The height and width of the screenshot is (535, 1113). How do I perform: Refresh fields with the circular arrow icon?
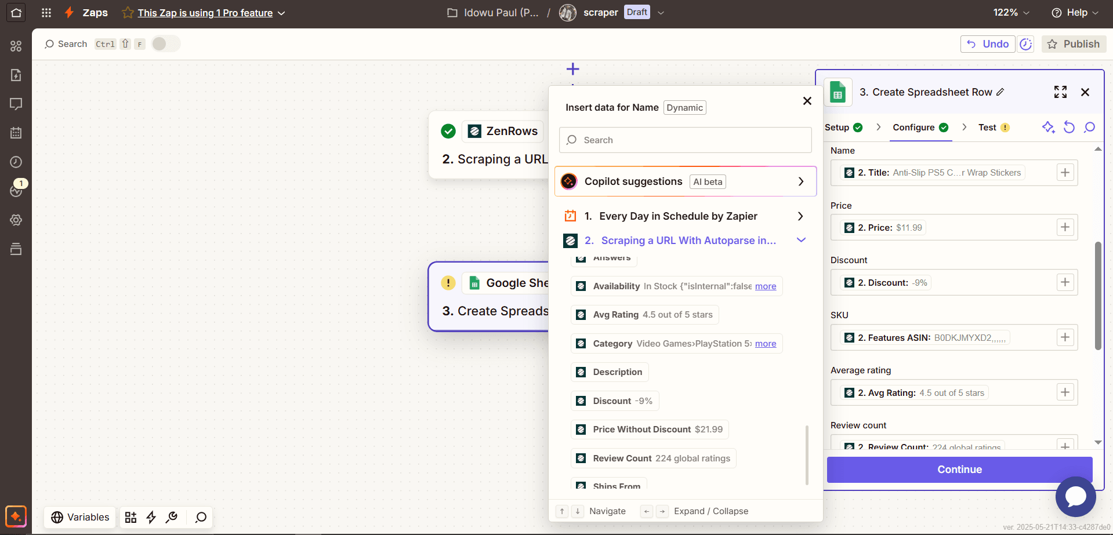[1069, 127]
